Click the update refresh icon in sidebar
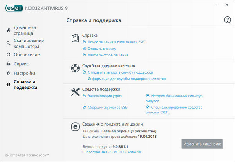 tap(9, 54)
